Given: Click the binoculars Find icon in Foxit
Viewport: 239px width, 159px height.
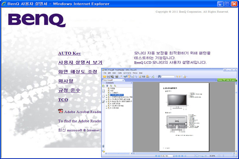Looking at the screenshot, I should coord(159,76).
